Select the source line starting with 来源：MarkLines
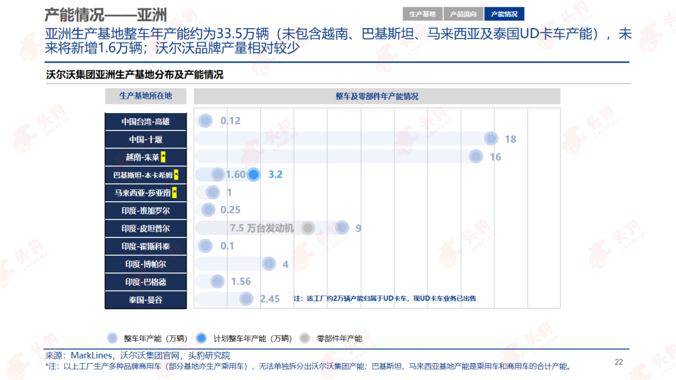 138,356
